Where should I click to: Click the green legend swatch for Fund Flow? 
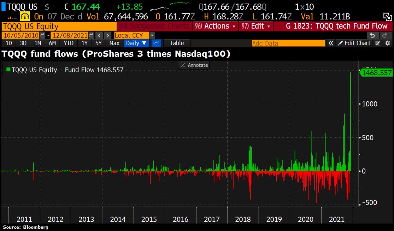(x=8, y=70)
